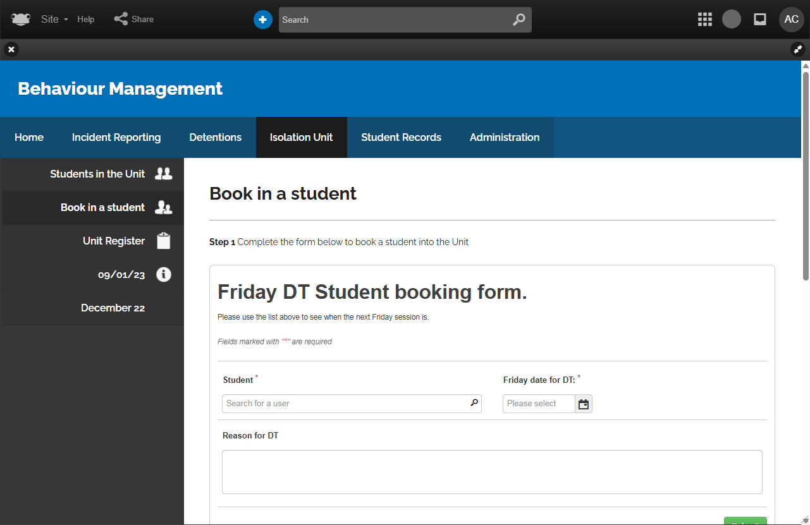Click the info icon beside 09/01/23
This screenshot has width=810, height=525.
[164, 274]
